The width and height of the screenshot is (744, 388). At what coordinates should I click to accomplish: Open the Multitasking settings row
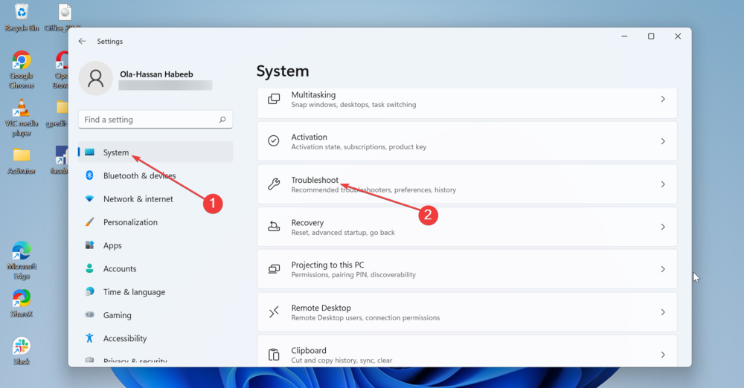click(x=467, y=102)
